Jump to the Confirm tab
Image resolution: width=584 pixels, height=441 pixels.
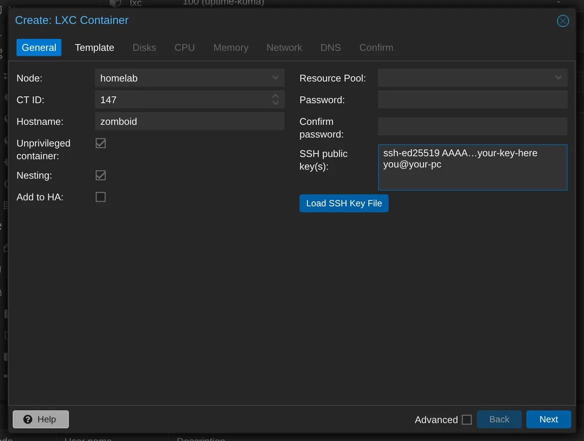pyautogui.click(x=376, y=48)
